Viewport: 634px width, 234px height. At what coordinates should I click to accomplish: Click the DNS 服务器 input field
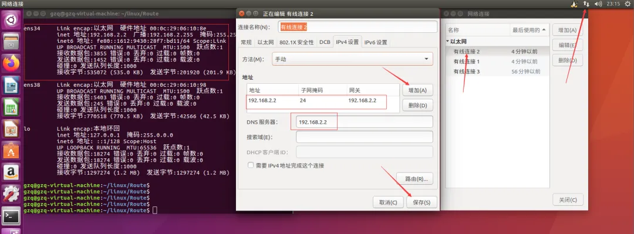[x=365, y=121]
